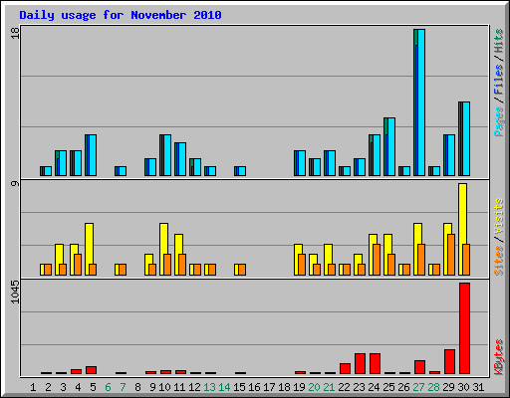
Task: Click day label 31 on the x-axis
Action: [478, 387]
